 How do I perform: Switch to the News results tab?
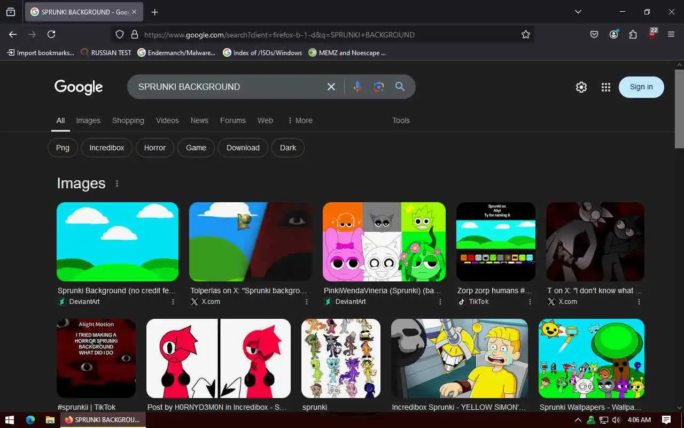[199, 120]
